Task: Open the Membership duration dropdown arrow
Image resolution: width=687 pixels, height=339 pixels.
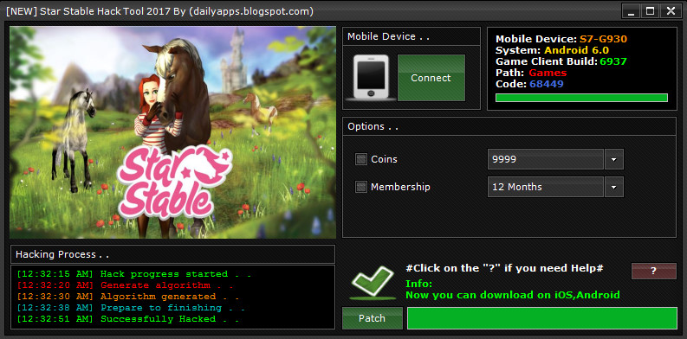Action: (x=614, y=187)
